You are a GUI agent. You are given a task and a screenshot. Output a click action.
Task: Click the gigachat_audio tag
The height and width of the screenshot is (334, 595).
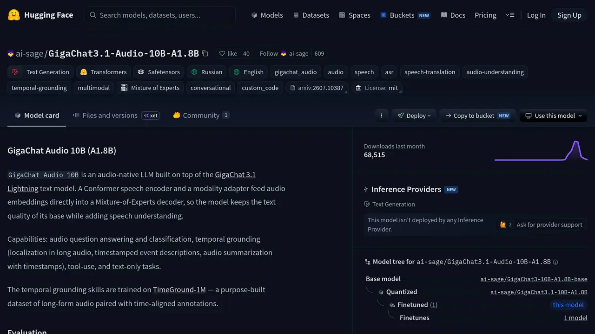pyautogui.click(x=296, y=72)
